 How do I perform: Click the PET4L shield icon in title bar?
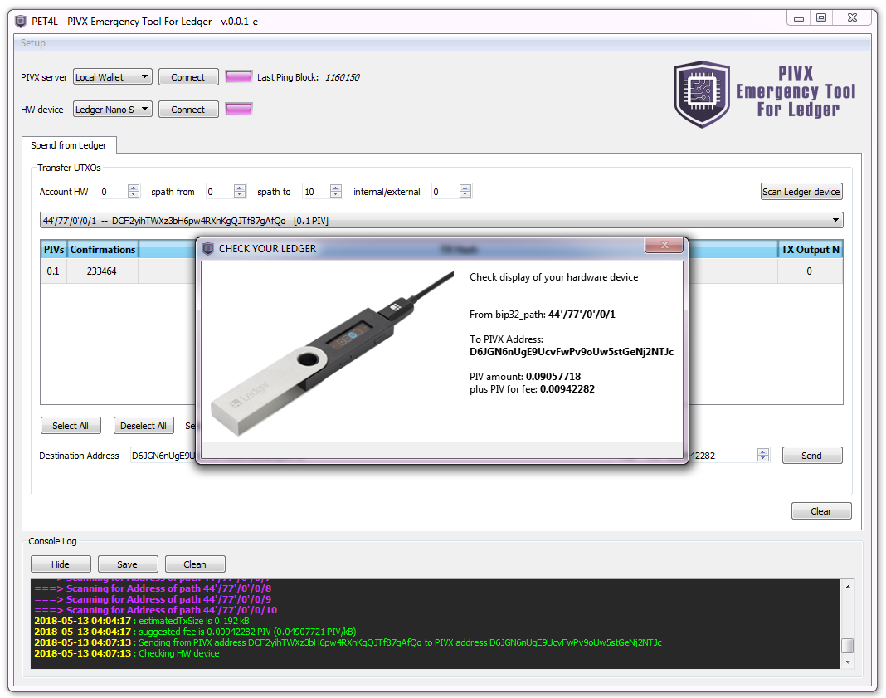click(21, 22)
